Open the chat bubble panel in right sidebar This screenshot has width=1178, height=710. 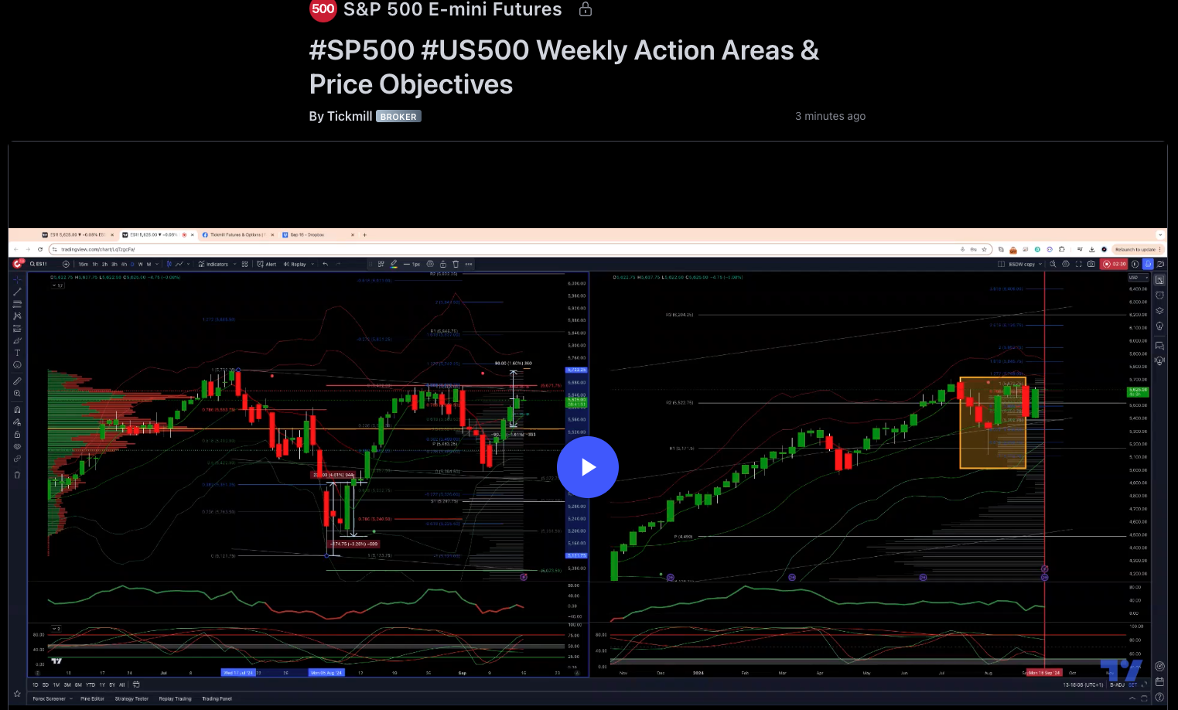tap(1159, 345)
